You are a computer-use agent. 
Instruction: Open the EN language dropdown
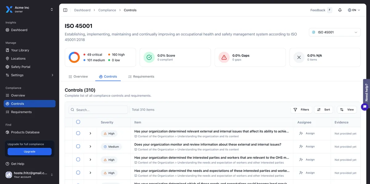[x=354, y=10]
